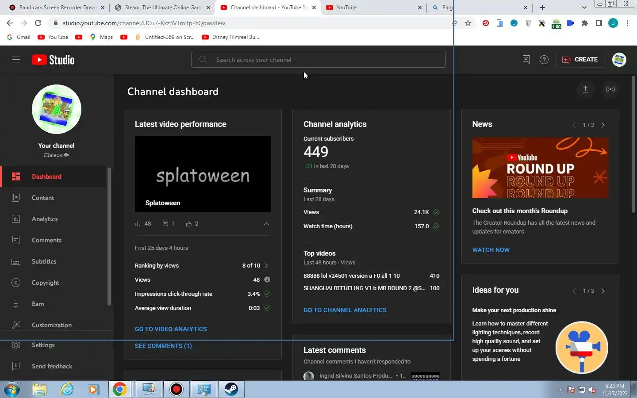Click the upload videos arrow icon
Screen dimensions: 637x398
[585, 89]
